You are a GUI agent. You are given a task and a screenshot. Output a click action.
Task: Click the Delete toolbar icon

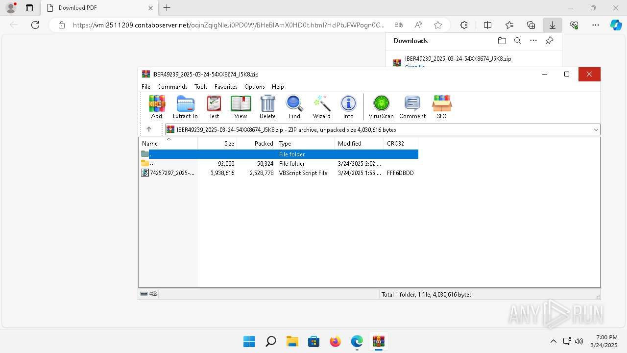point(267,107)
